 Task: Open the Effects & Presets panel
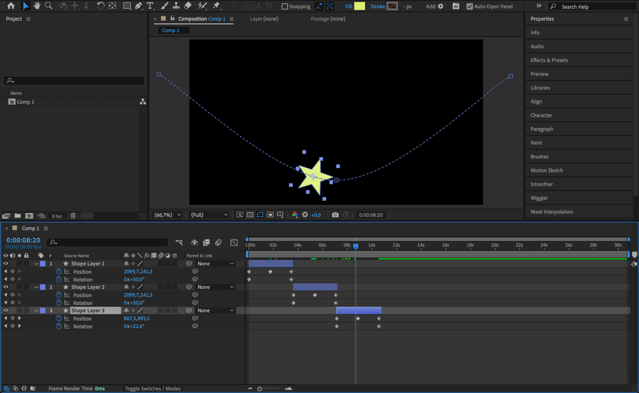coord(549,60)
